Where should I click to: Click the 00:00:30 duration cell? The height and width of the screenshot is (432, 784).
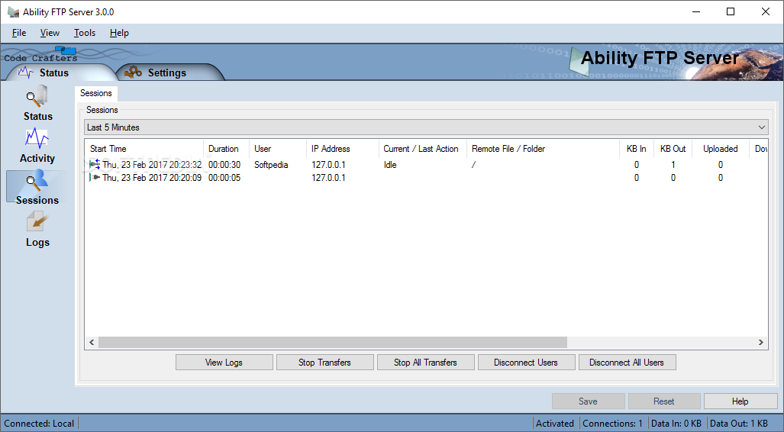224,165
